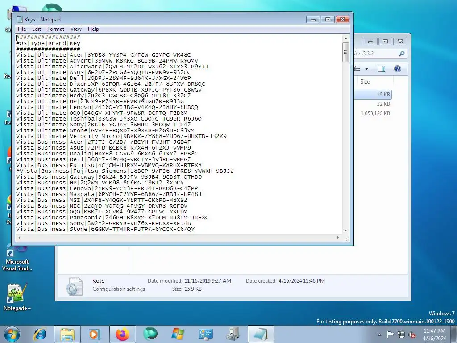This screenshot has width=457, height=343.
Task: Click the Explorer help icon
Action: tap(398, 69)
